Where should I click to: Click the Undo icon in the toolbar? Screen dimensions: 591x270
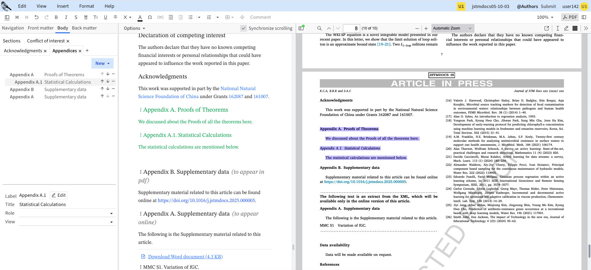pyautogui.click(x=37, y=17)
